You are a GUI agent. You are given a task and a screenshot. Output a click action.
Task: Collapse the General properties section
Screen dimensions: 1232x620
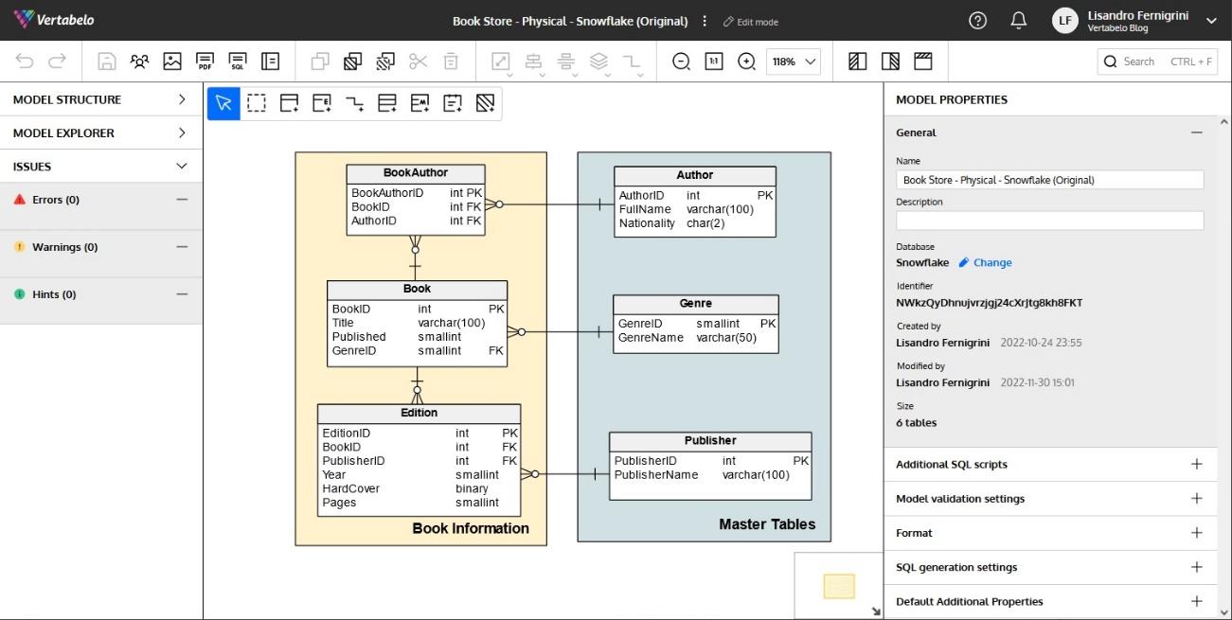[1196, 133]
